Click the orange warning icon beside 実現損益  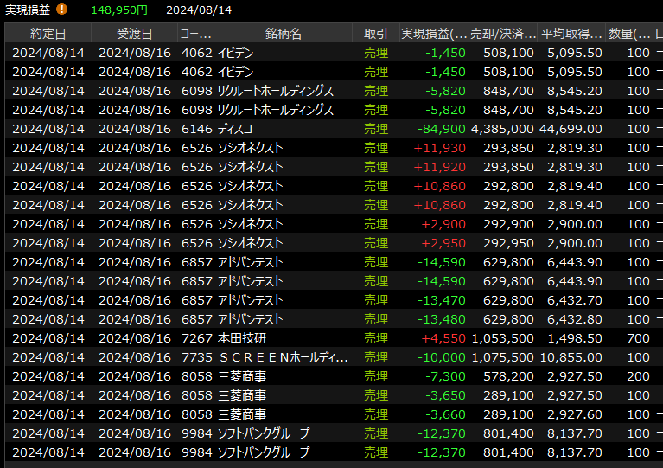[61, 10]
